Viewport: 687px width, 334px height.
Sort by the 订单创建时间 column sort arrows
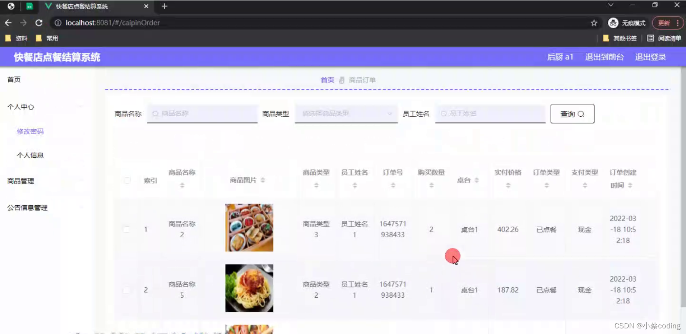point(630,185)
